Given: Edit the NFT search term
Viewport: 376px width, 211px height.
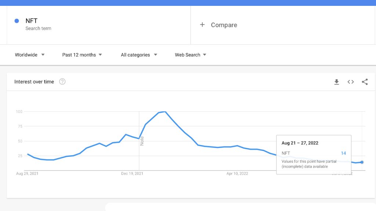Looking at the screenshot, I should point(32,21).
